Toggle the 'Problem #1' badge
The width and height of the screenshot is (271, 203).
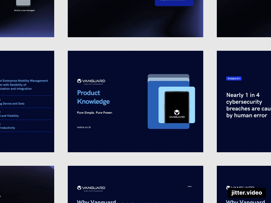pos(234,78)
